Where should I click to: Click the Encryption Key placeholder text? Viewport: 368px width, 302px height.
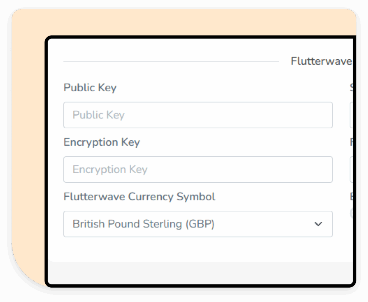coord(110,170)
